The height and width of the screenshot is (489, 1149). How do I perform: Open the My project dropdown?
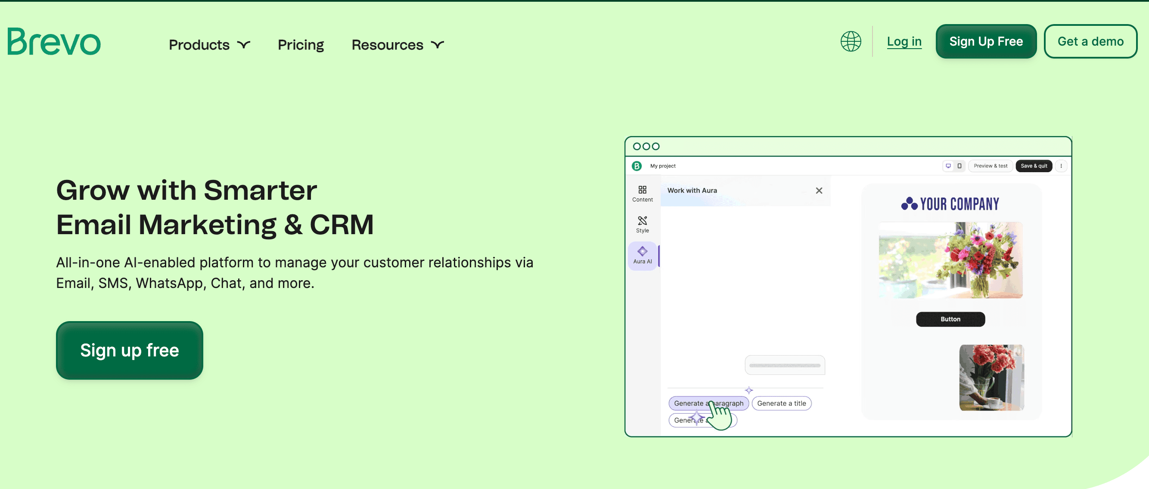[x=662, y=166]
